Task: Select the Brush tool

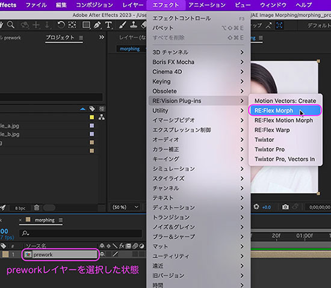Action: 122,25
